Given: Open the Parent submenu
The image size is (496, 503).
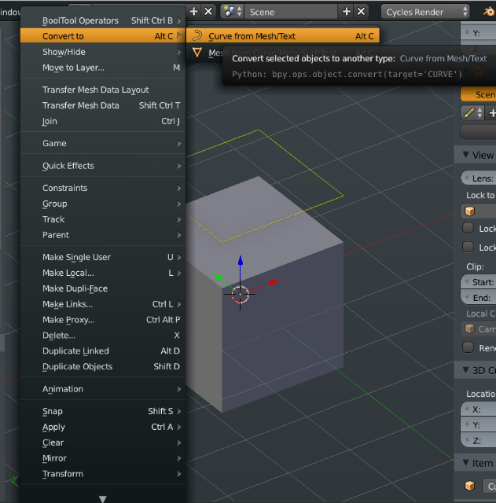Looking at the screenshot, I should click(103, 235).
